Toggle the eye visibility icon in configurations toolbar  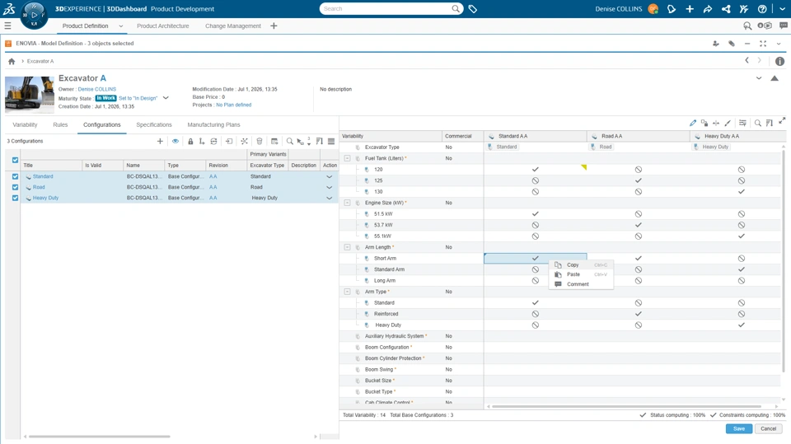[175, 142]
